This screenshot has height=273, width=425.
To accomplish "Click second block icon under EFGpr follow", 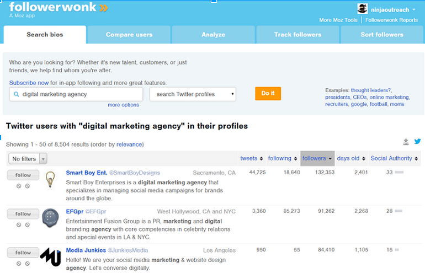I will (x=28, y=225).
